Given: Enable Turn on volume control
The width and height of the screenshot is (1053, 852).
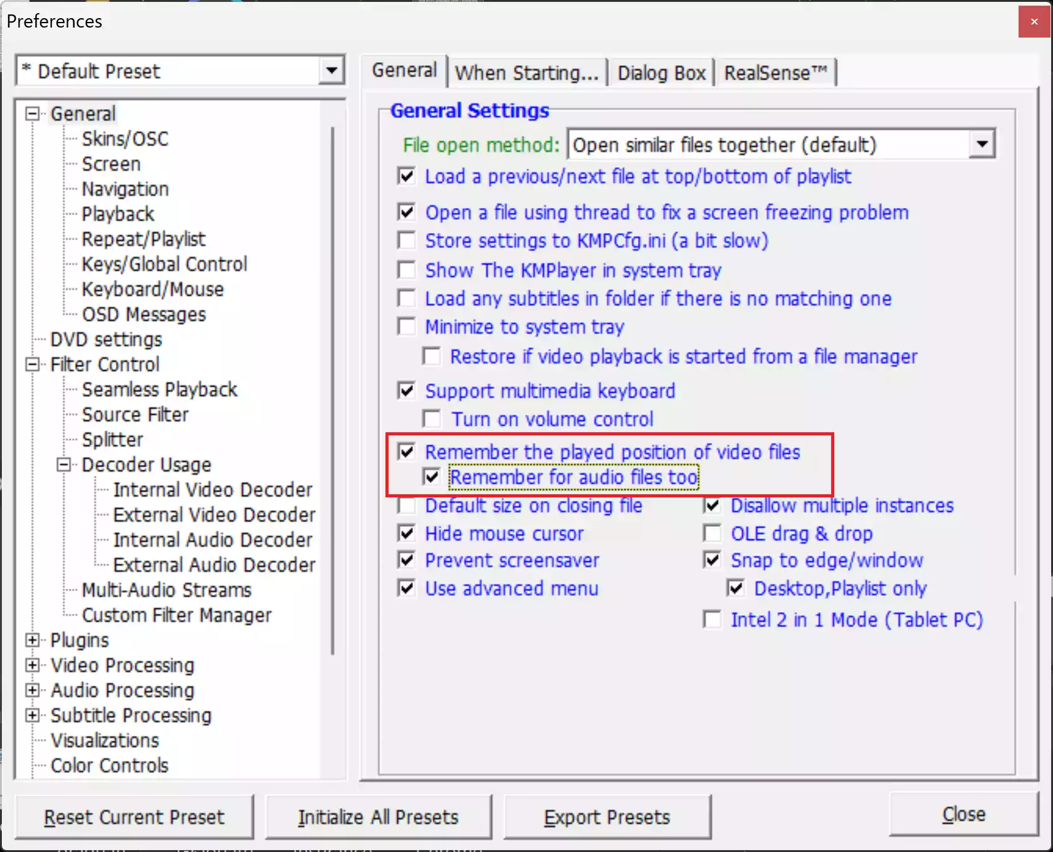Looking at the screenshot, I should click(431, 418).
